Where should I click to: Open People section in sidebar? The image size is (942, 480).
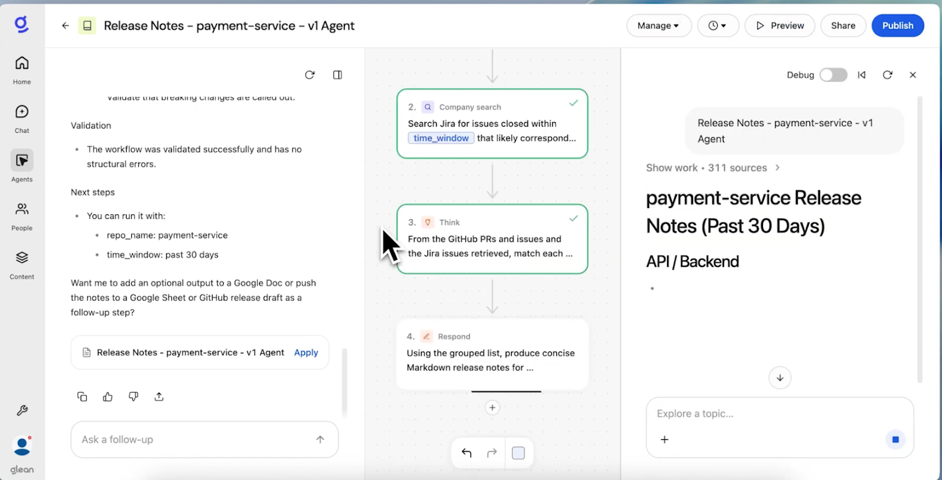[22, 216]
